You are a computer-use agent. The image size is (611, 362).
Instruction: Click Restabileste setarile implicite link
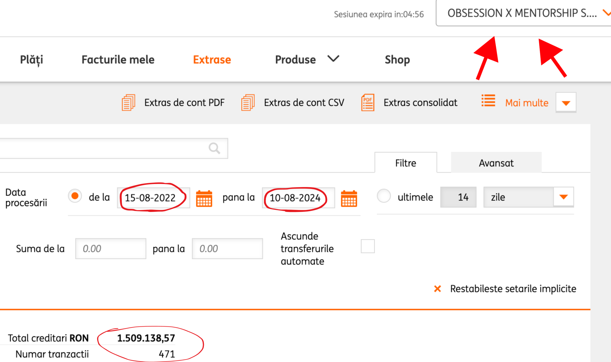click(x=513, y=289)
